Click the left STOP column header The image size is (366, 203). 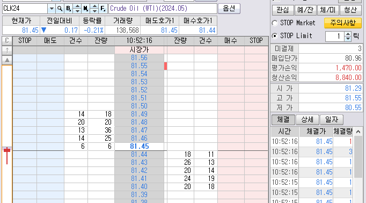click(x=25, y=41)
